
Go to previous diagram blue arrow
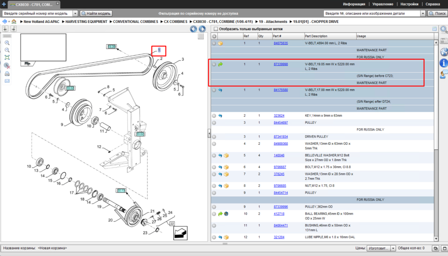194,29
